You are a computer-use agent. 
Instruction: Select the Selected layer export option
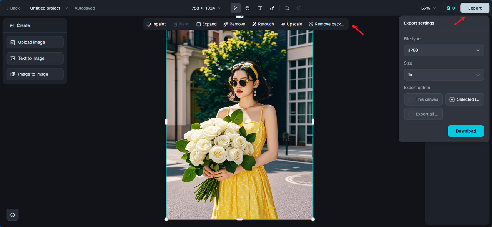point(465,99)
